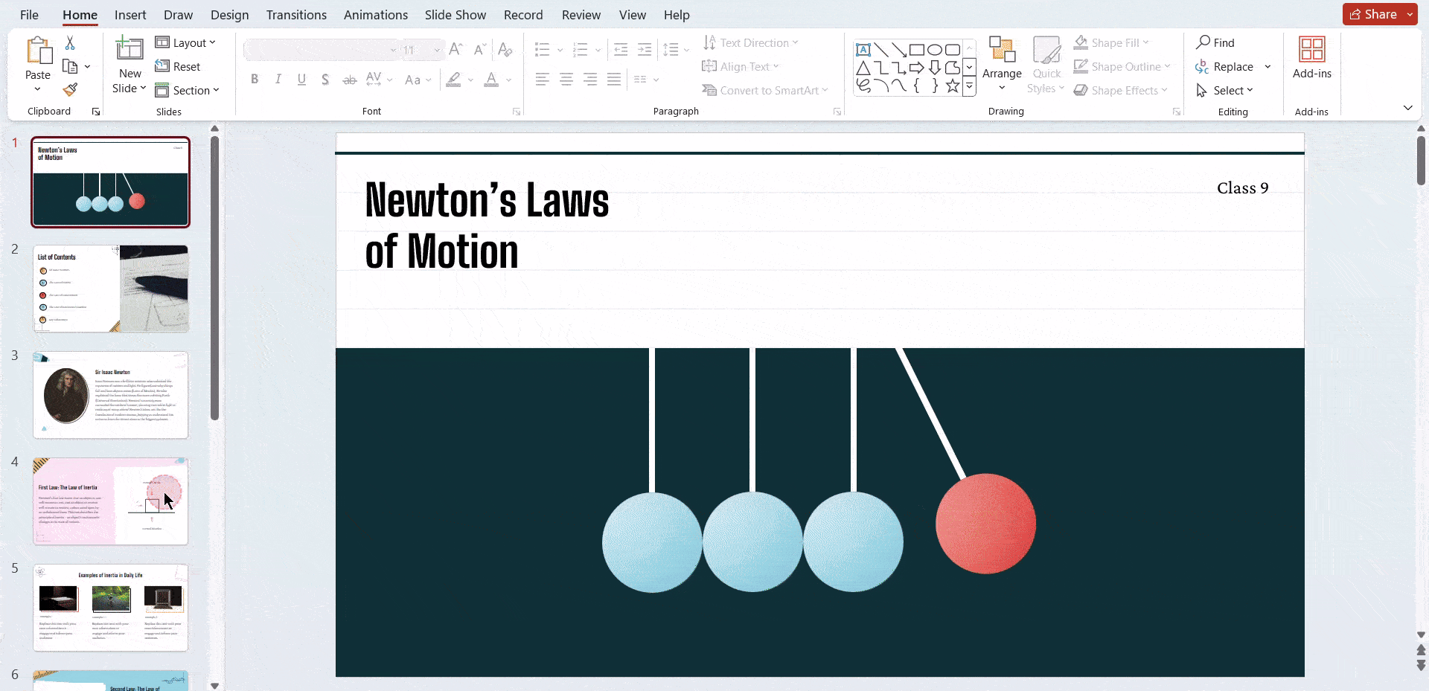Click the Reset slide button
The image size is (1429, 691).
(178, 66)
